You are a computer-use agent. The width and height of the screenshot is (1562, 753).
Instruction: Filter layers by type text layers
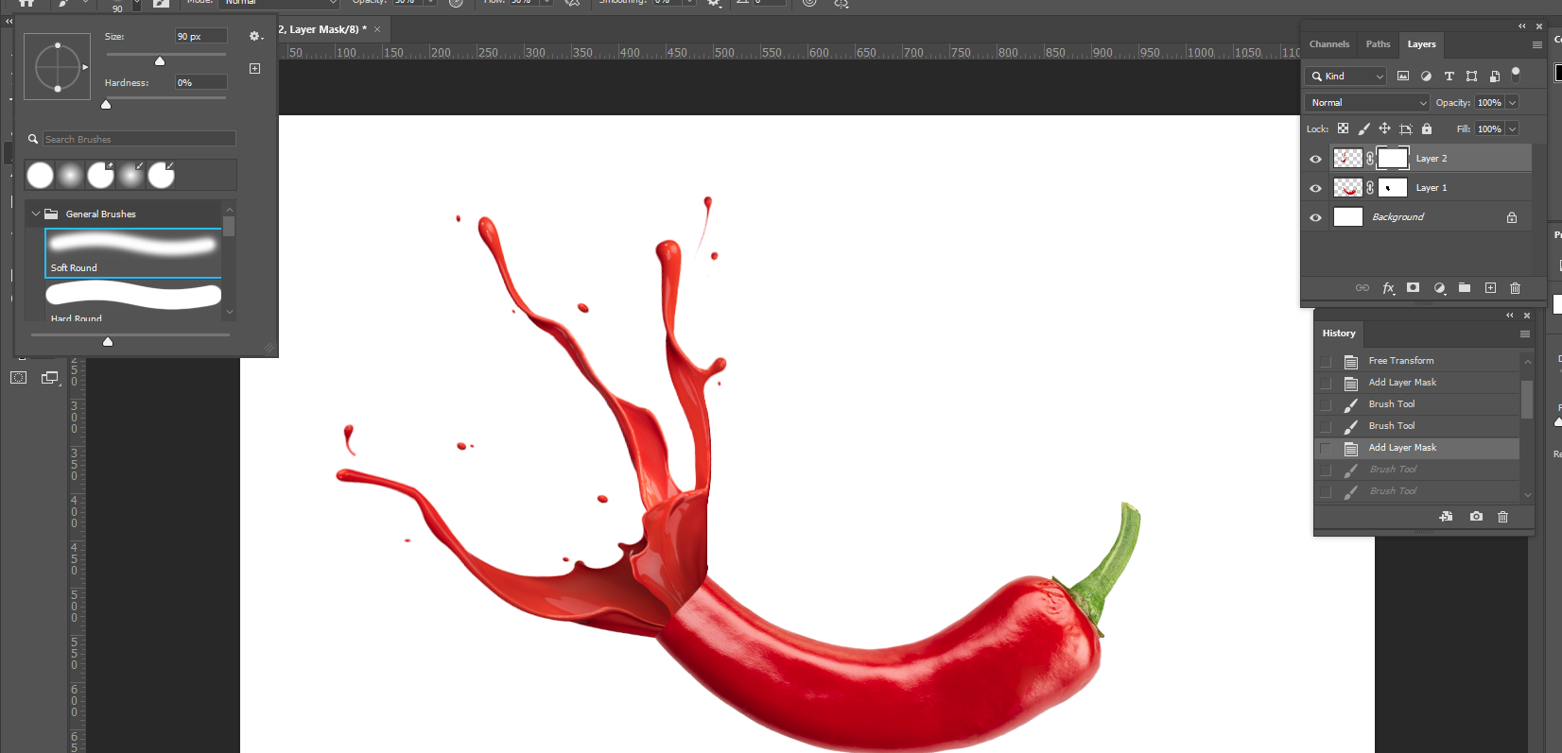pos(1449,76)
